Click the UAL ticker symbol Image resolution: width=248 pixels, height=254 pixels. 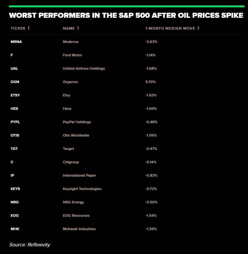point(15,68)
